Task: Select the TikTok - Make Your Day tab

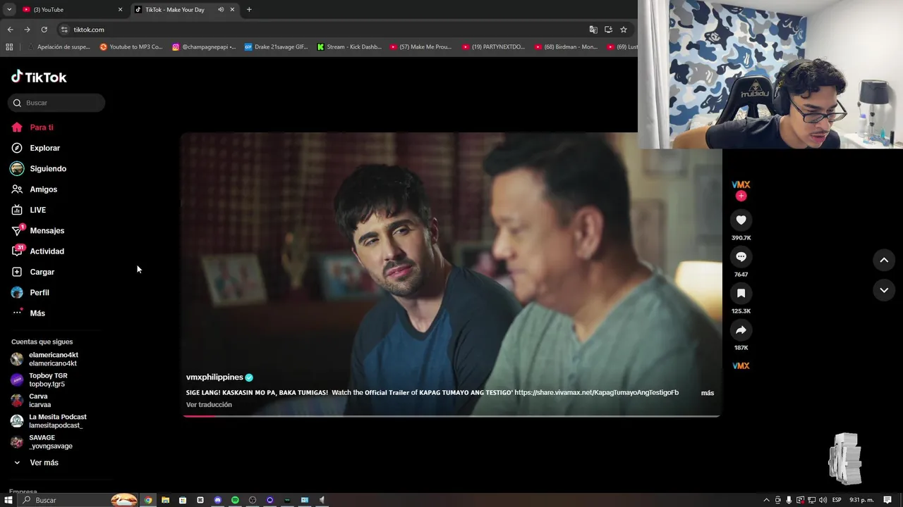Action: 174,10
